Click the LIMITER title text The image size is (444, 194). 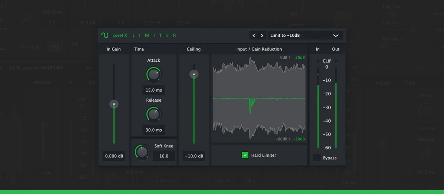pyautogui.click(x=154, y=36)
